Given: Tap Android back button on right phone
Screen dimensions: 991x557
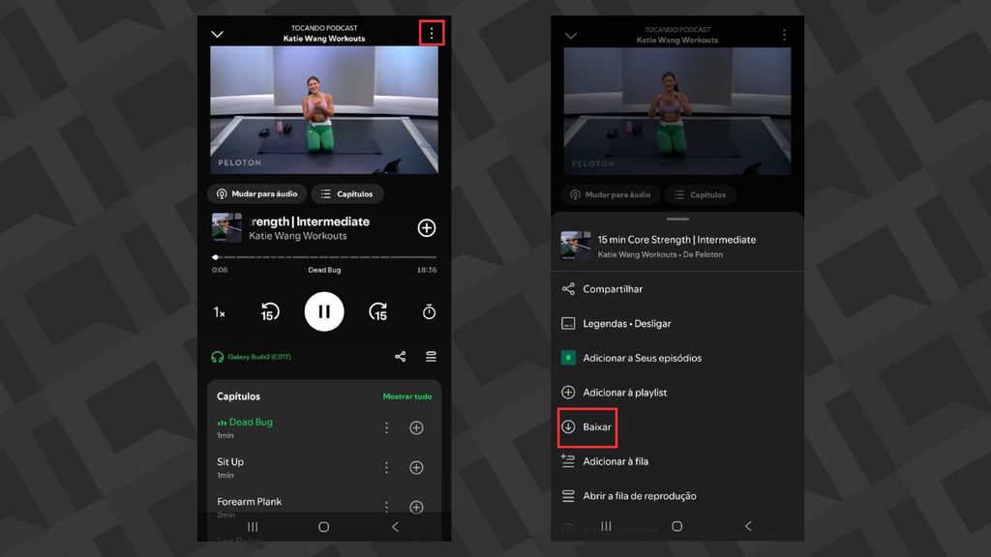Looking at the screenshot, I should pos(748,526).
